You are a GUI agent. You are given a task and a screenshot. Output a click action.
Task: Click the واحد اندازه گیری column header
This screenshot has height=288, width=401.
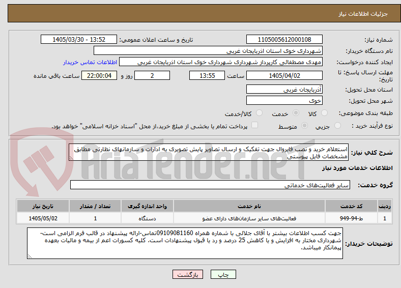click(x=147, y=206)
